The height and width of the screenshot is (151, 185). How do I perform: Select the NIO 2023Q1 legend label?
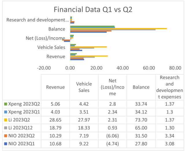[x=22, y=144]
